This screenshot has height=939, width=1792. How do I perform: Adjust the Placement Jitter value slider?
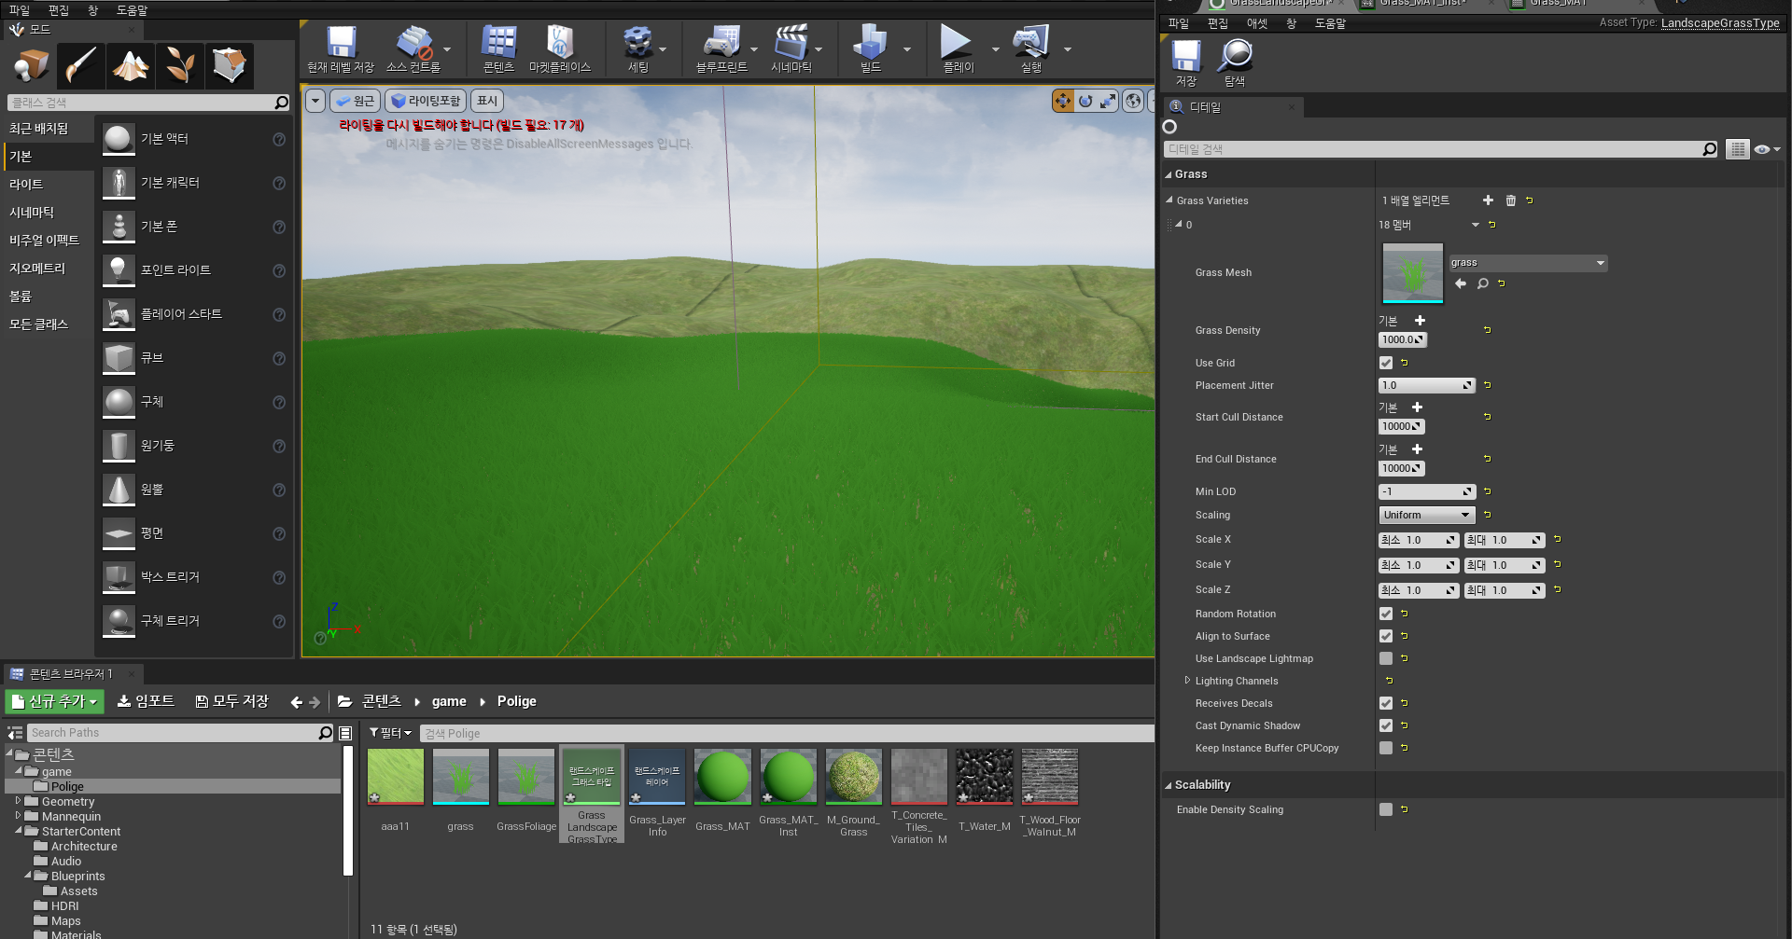pos(1426,385)
